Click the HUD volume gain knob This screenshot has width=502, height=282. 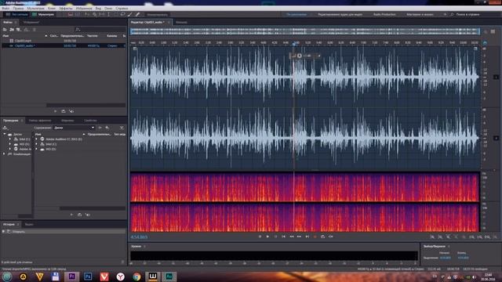pos(300,56)
